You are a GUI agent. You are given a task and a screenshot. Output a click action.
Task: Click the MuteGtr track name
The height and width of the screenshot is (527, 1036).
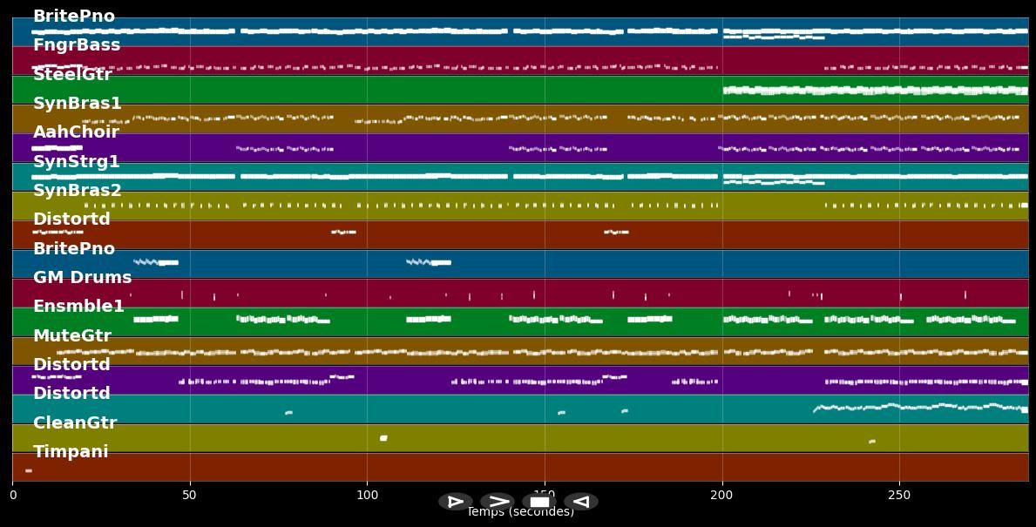[72, 336]
